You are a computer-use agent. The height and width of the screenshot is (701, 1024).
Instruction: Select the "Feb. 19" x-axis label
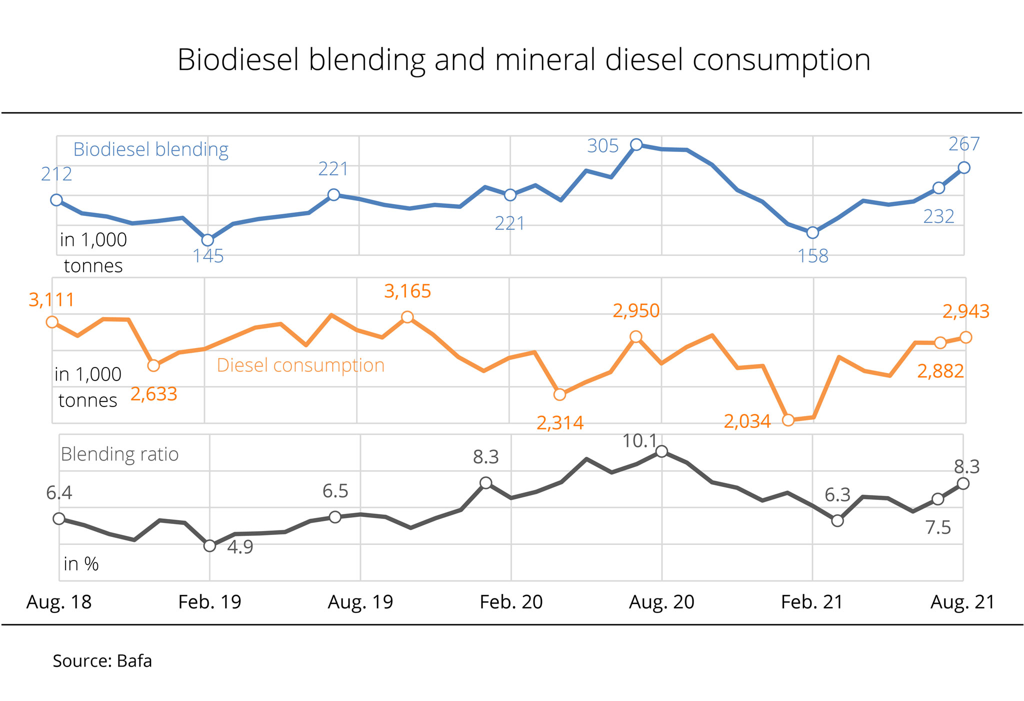[210, 602]
